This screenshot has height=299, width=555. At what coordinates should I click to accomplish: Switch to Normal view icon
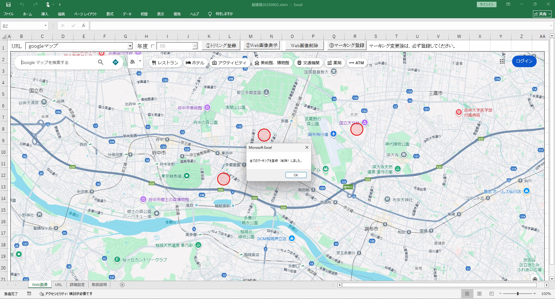pyautogui.click(x=467, y=294)
